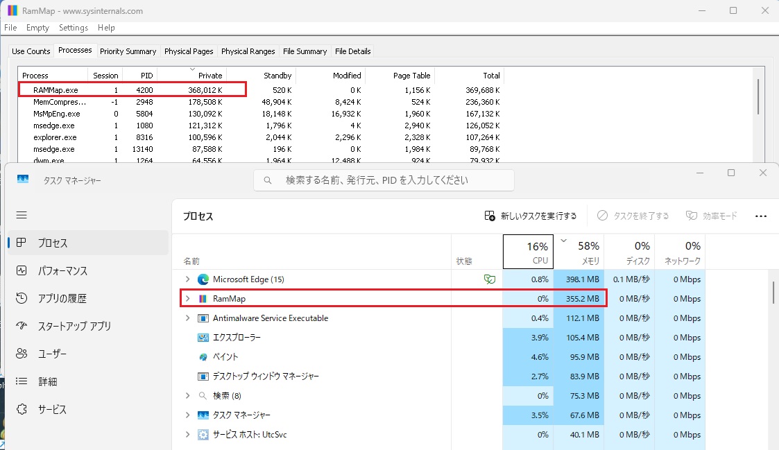The width and height of the screenshot is (779, 450).
Task: Switch to Physical Ranges tab in RamMap
Action: tap(248, 51)
